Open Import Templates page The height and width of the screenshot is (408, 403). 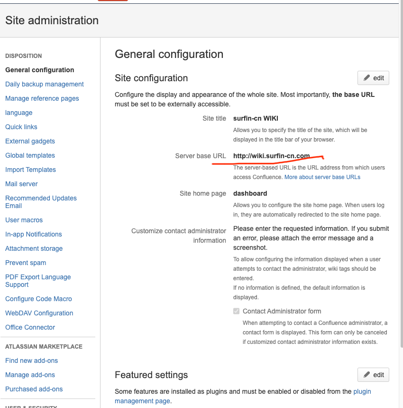pyautogui.click(x=31, y=170)
